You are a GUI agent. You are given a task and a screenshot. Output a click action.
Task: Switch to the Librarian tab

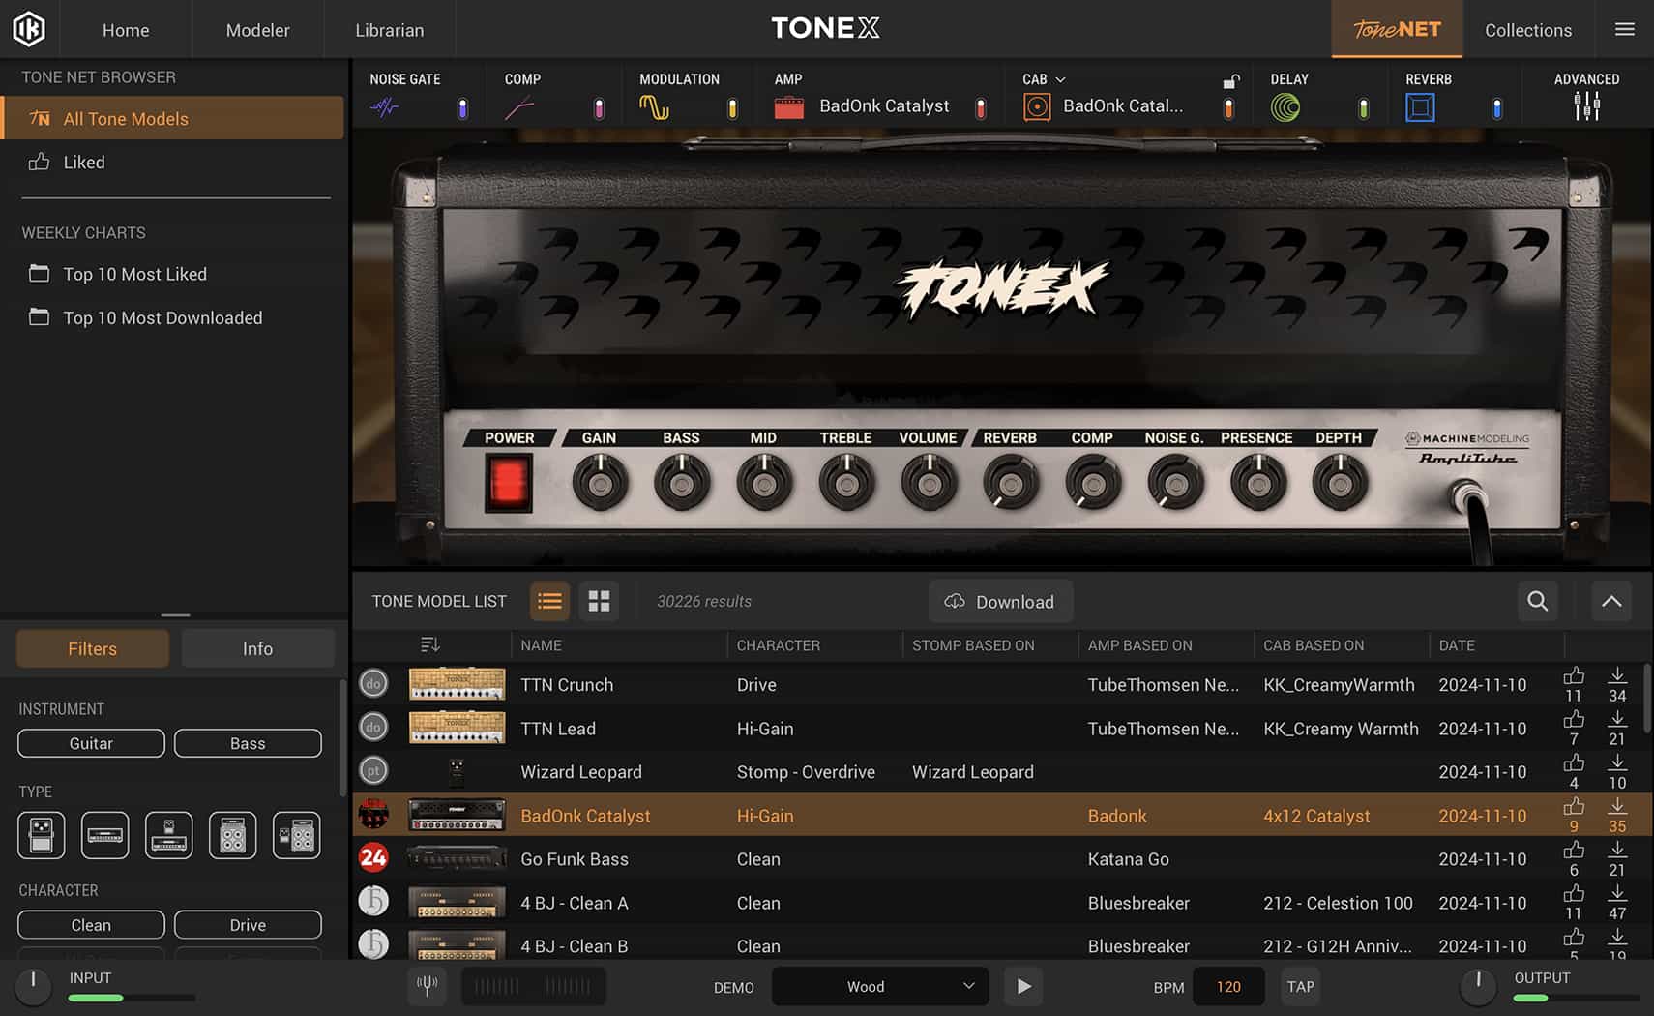pos(389,29)
